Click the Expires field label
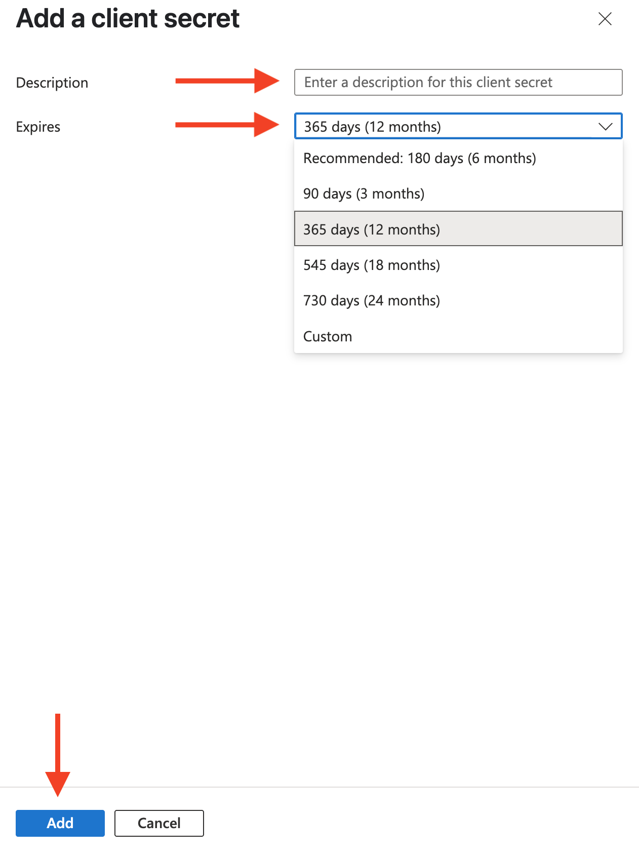The width and height of the screenshot is (639, 856). click(38, 127)
